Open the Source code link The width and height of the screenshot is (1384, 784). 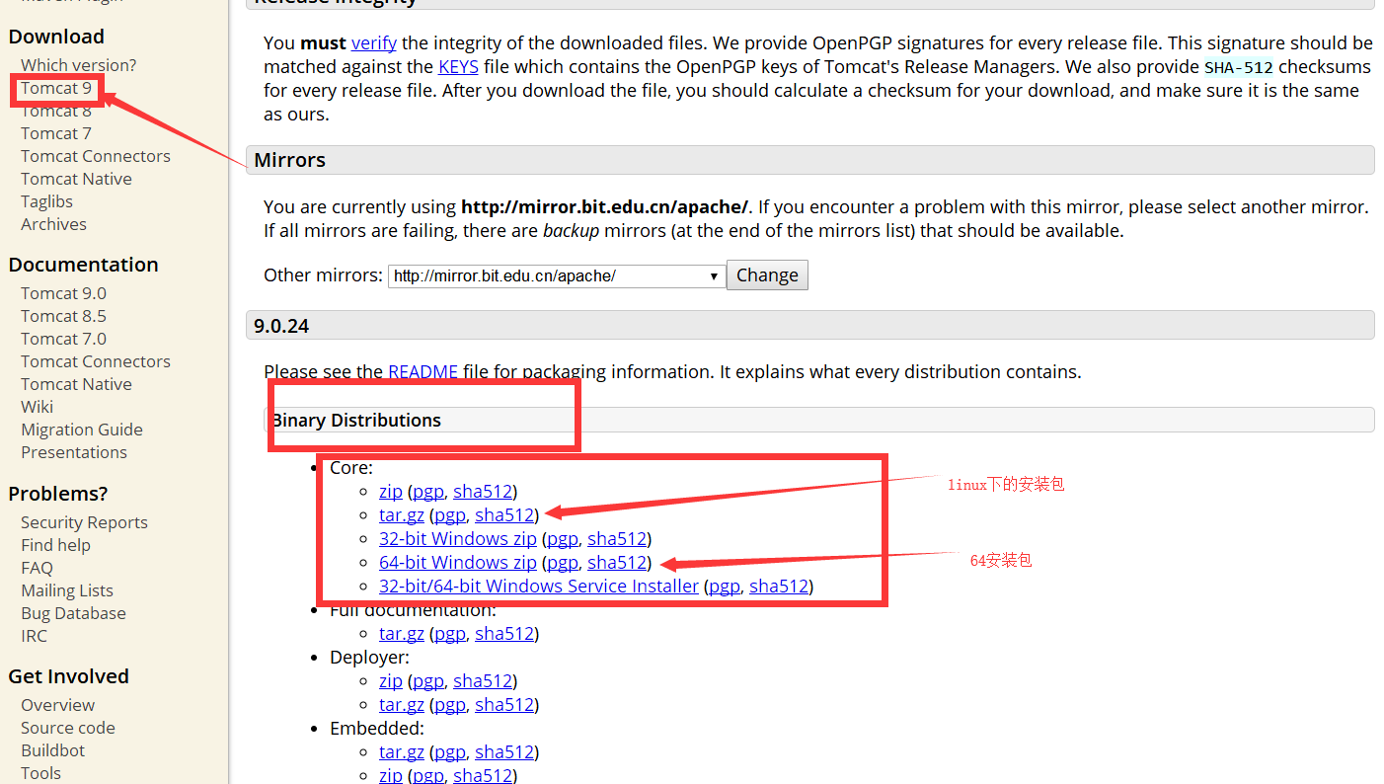click(68, 728)
